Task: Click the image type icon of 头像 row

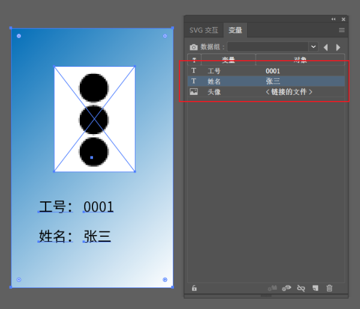Action: coord(194,92)
